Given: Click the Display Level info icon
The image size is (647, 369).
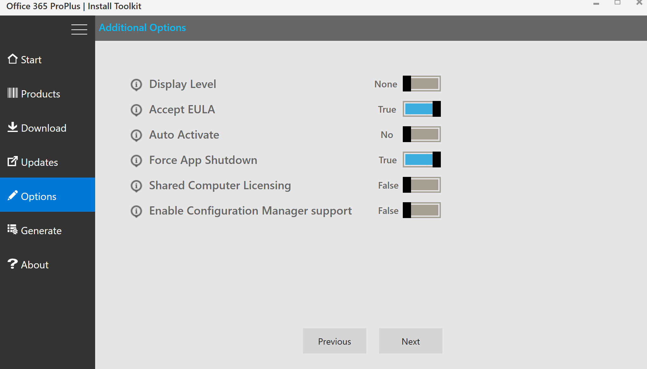Looking at the screenshot, I should point(136,84).
